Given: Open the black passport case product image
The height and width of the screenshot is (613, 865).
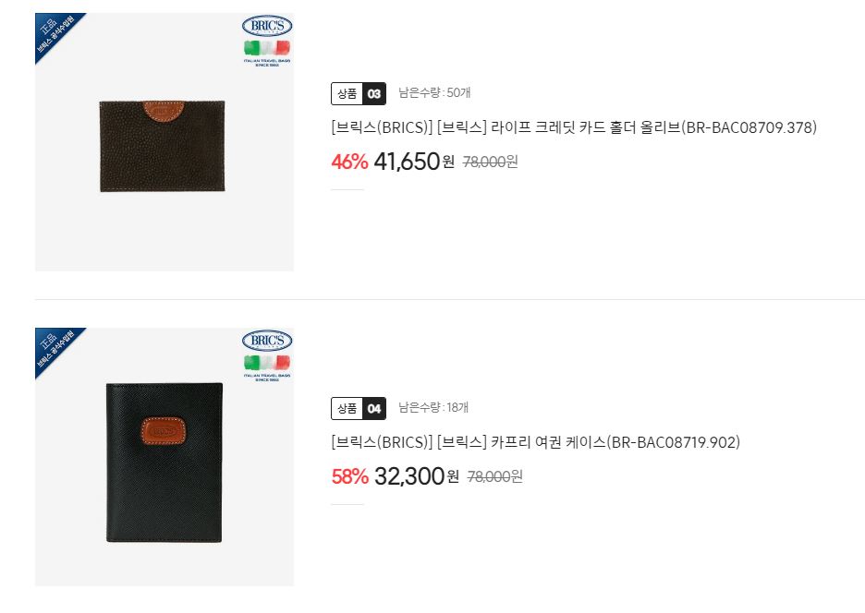Looking at the screenshot, I should pos(164,456).
